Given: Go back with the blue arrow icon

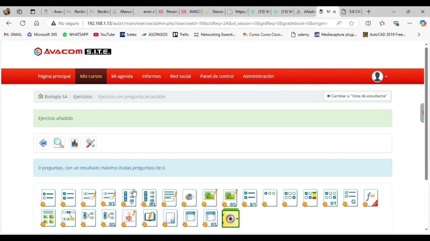Looking at the screenshot, I should [43, 143].
